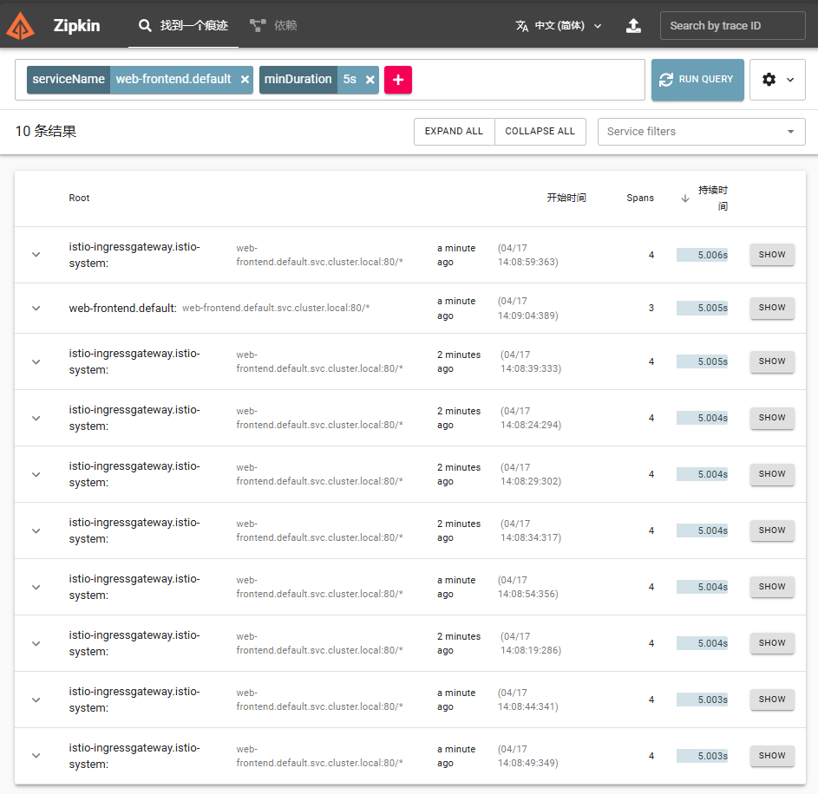The image size is (818, 794).
Task: Click the web-frontend.default criterion value
Action: [173, 80]
